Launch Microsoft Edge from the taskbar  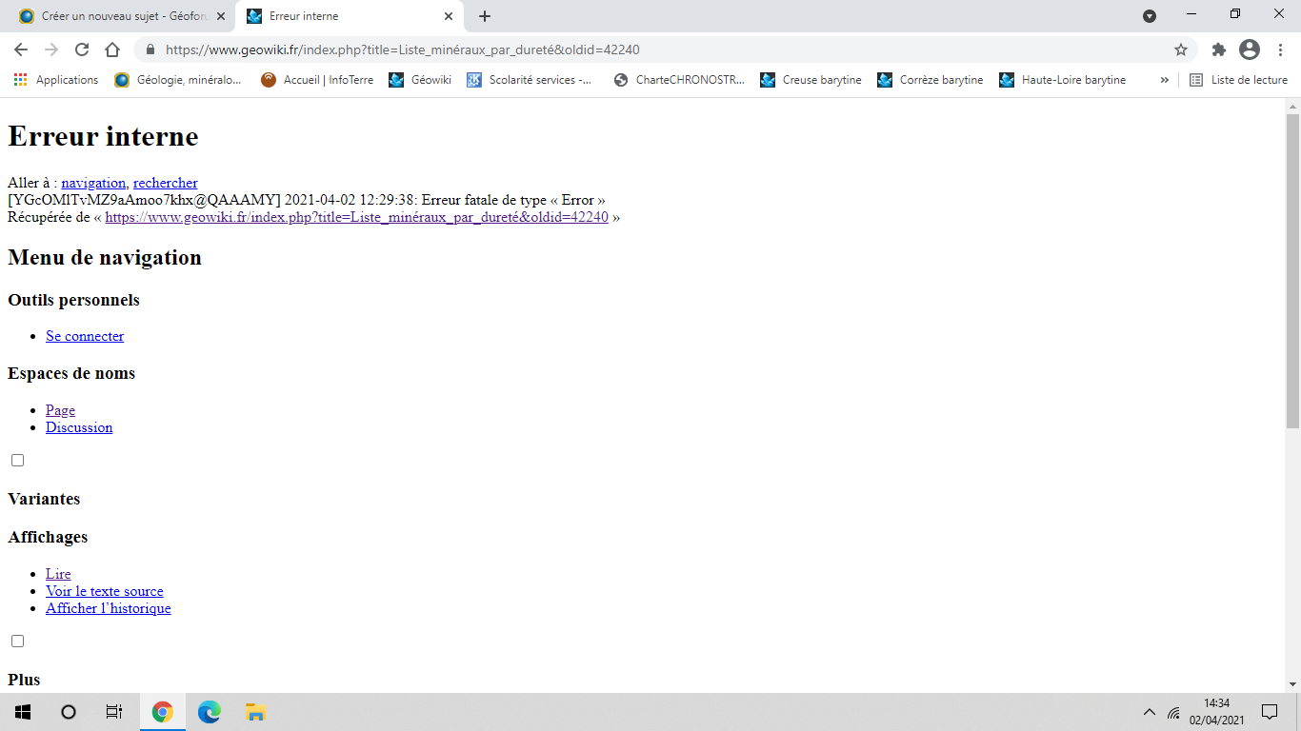[209, 712]
